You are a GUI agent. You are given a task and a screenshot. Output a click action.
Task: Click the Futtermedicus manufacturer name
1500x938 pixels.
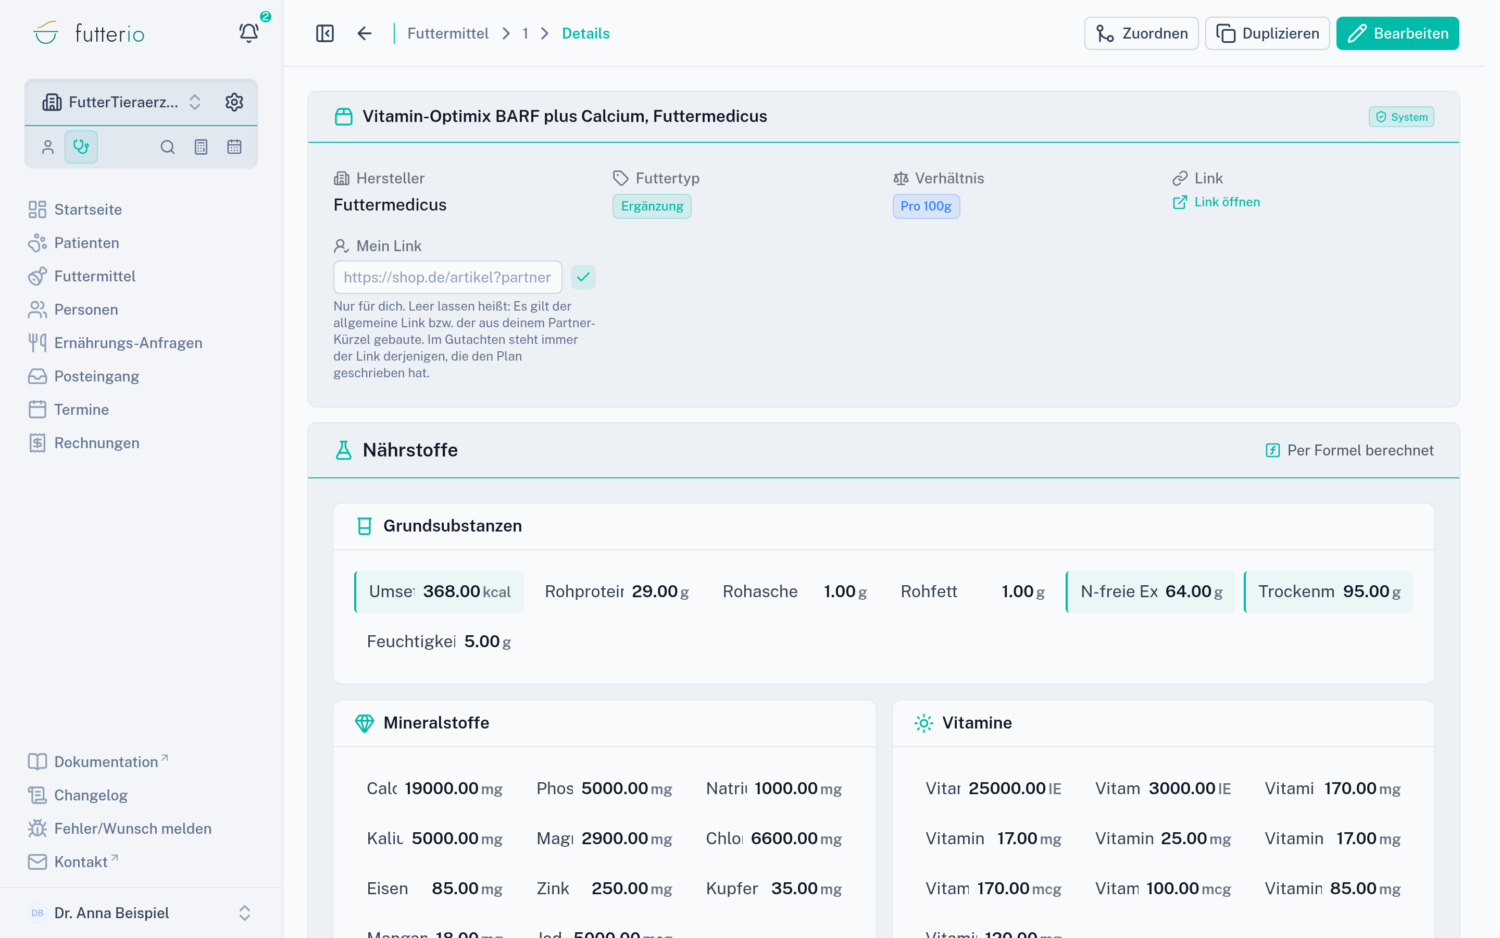pyautogui.click(x=390, y=205)
